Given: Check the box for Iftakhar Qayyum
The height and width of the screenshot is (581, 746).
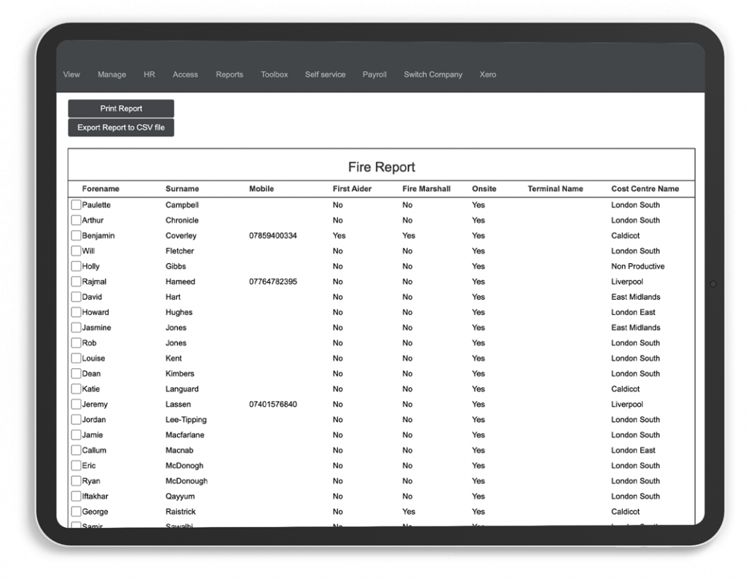Looking at the screenshot, I should (76, 496).
